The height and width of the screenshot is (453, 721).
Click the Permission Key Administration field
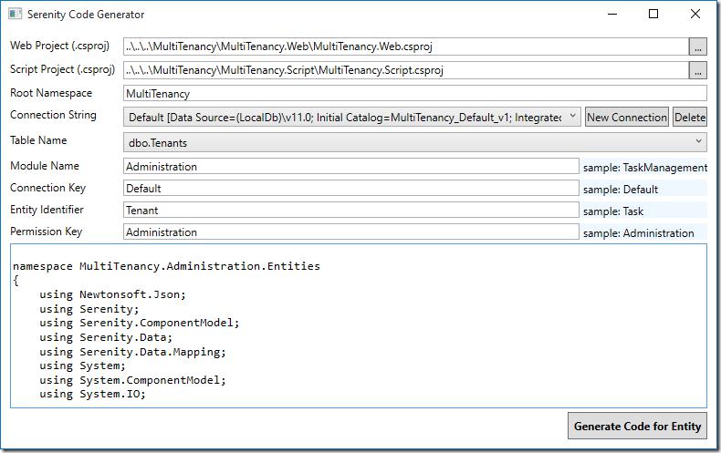(350, 232)
